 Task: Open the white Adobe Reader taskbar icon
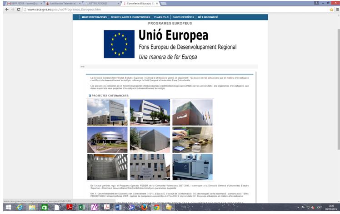(106, 207)
